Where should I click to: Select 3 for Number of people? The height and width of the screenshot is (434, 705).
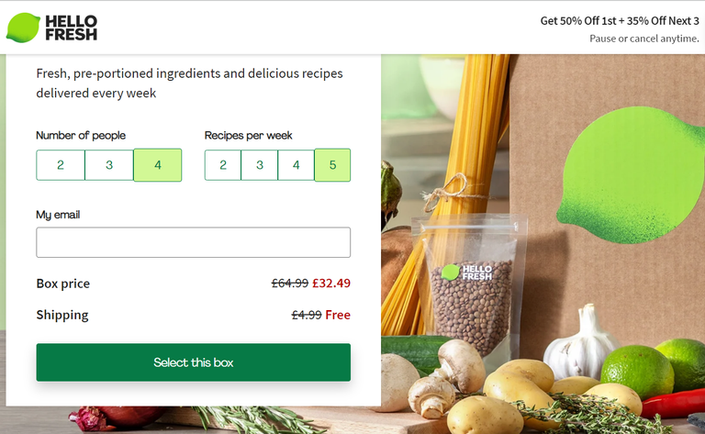(109, 165)
